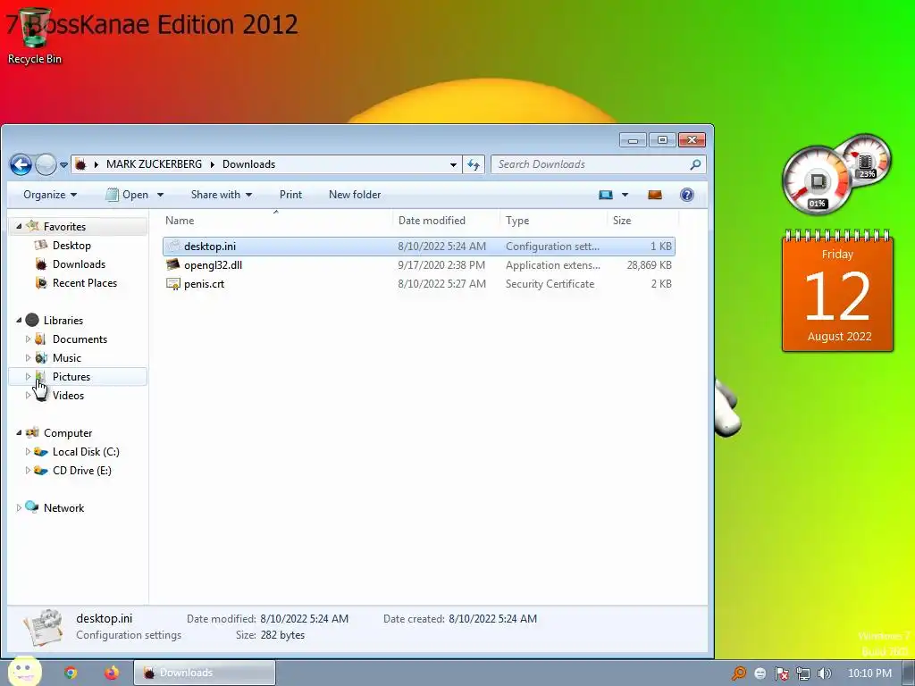The image size is (915, 686).
Task: Open the Organize menu
Action: [x=50, y=194]
